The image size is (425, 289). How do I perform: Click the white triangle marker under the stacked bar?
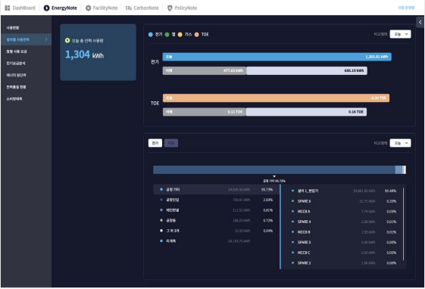[274, 176]
